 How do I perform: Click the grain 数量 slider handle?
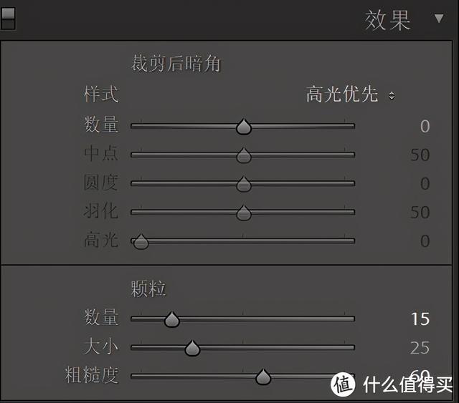(172, 319)
